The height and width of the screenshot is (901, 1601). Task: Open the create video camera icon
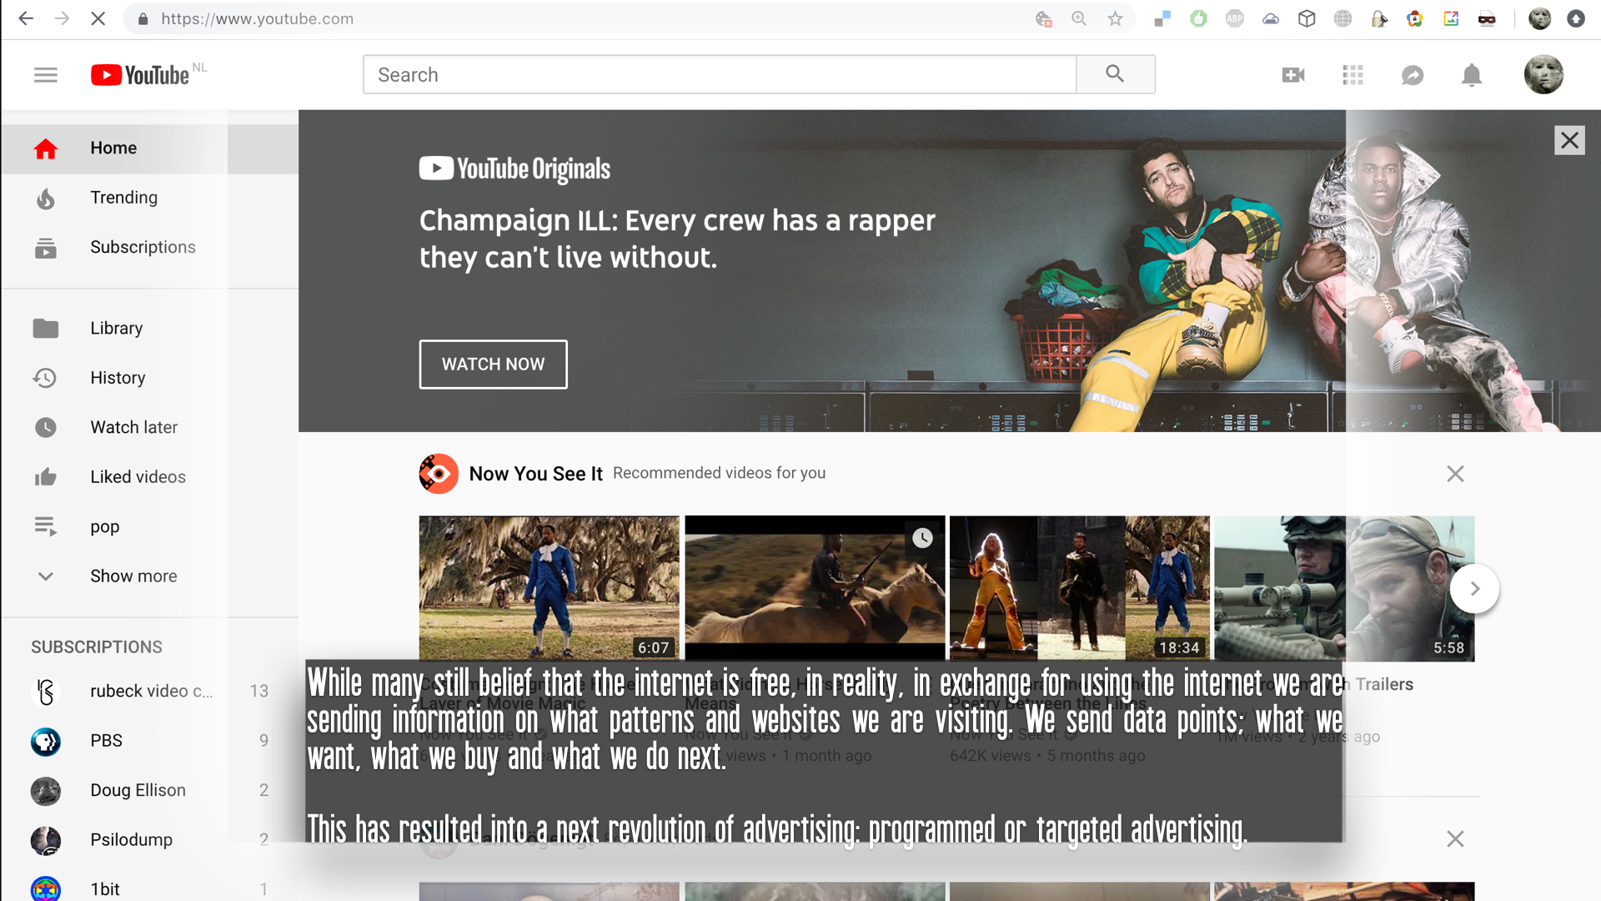click(x=1292, y=75)
